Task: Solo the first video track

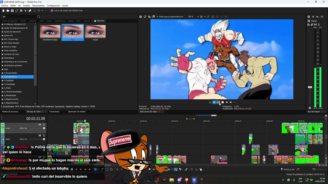Action: pyautogui.click(x=44, y=124)
